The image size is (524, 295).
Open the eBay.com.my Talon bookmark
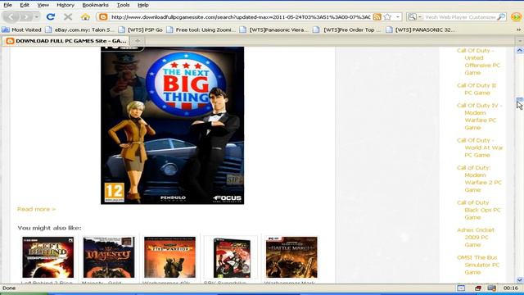(x=80, y=29)
